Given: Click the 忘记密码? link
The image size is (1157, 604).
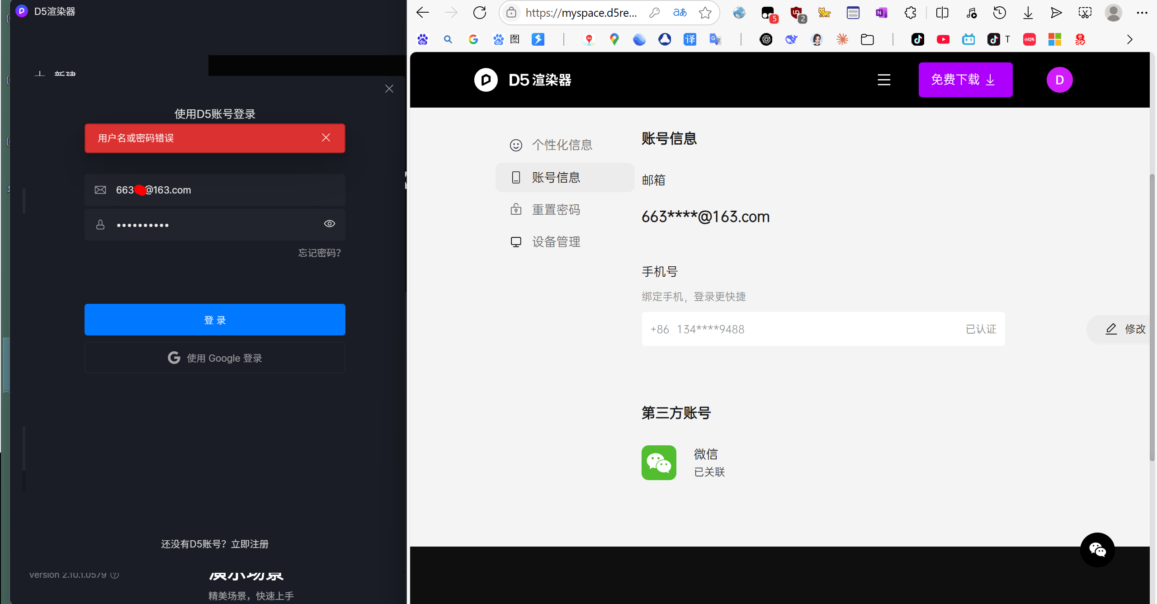Looking at the screenshot, I should point(319,252).
